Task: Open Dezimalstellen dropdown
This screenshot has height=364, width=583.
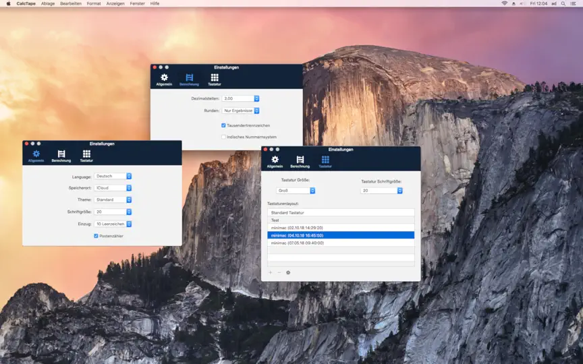Action: [241, 98]
